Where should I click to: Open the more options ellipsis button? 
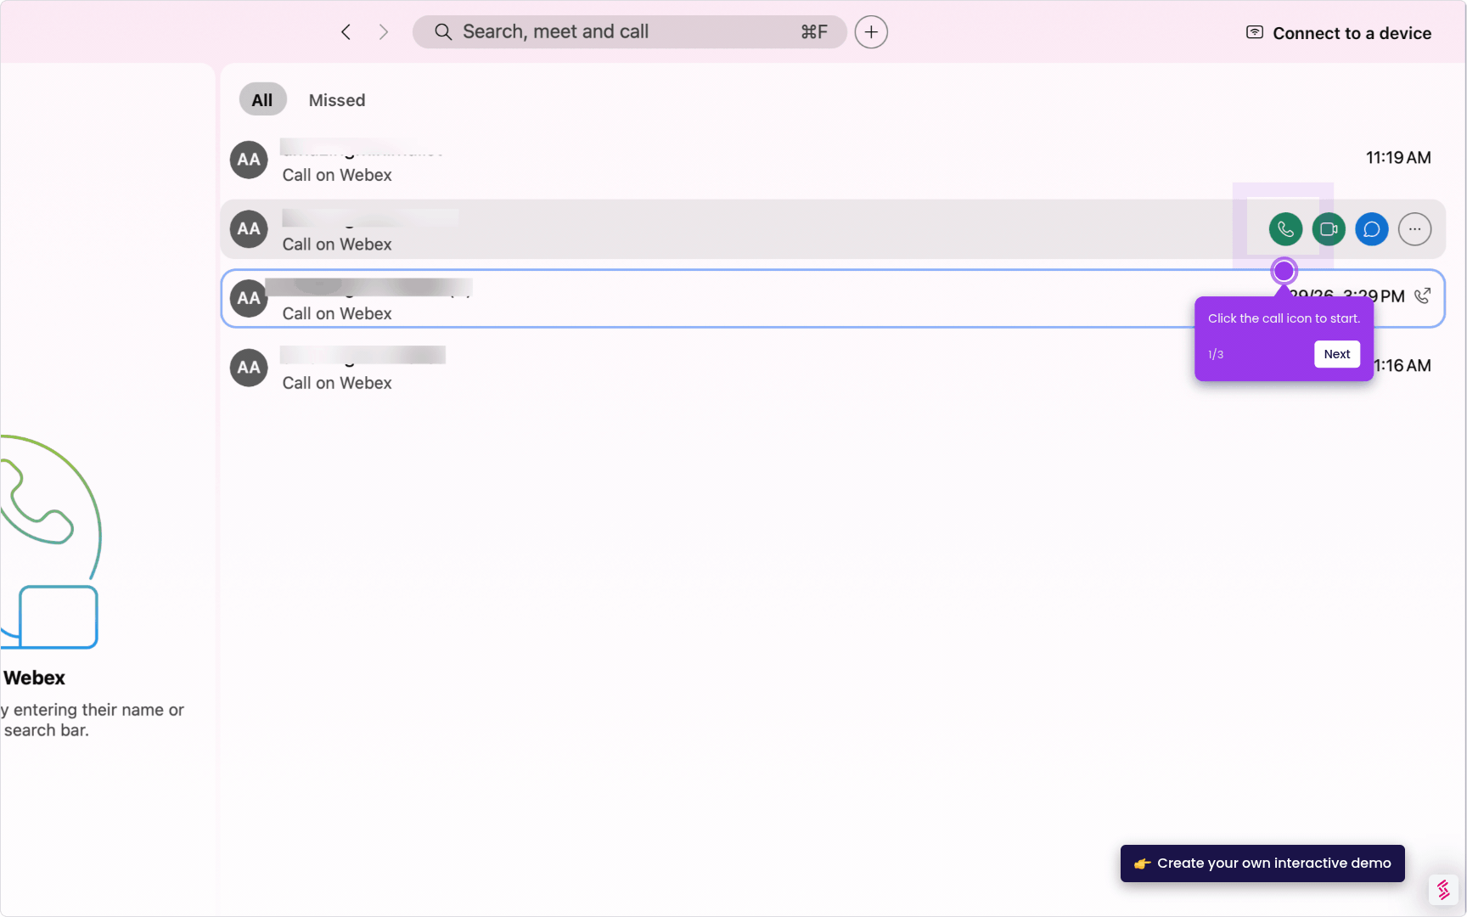1414,229
